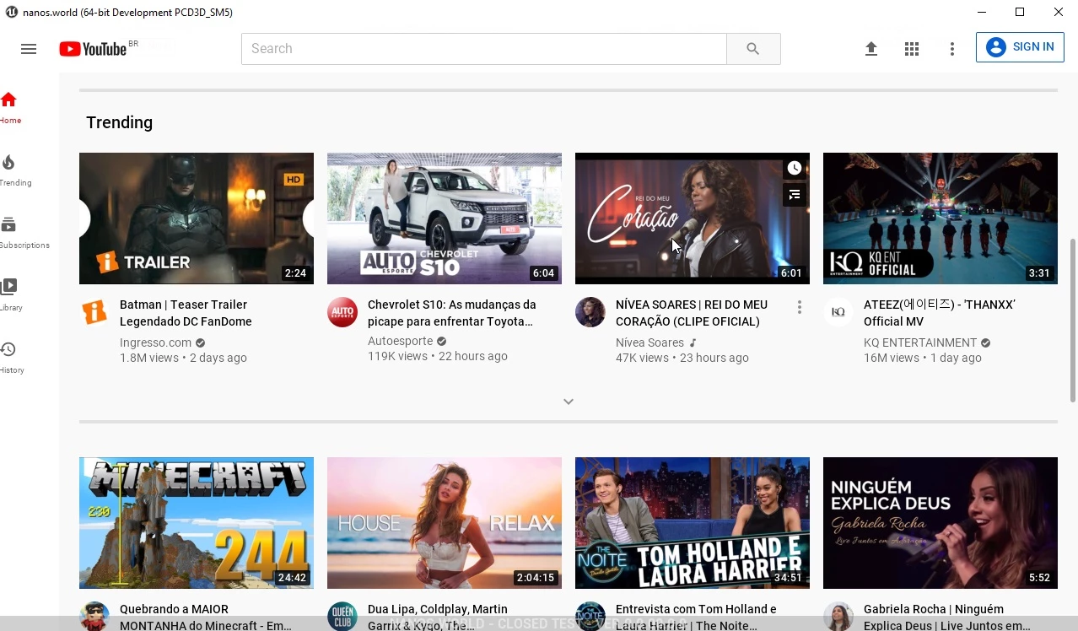Minimize the nanos.world window
Screen dimensions: 1078x631
tap(982, 12)
